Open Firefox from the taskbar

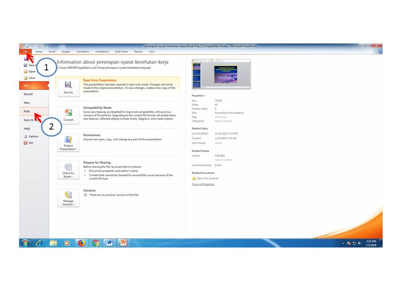82,243
